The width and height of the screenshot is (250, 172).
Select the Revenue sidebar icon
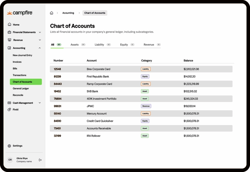coord(9,40)
